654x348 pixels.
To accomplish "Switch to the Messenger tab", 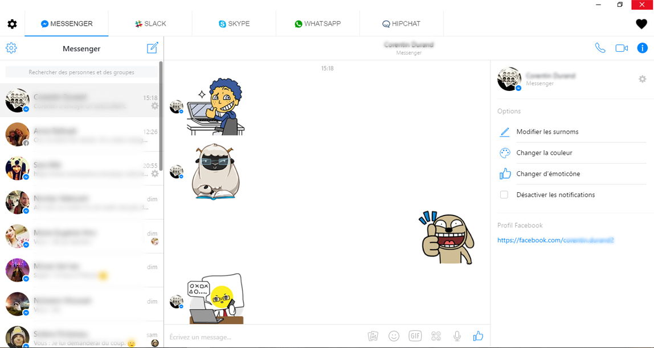I will [x=67, y=24].
